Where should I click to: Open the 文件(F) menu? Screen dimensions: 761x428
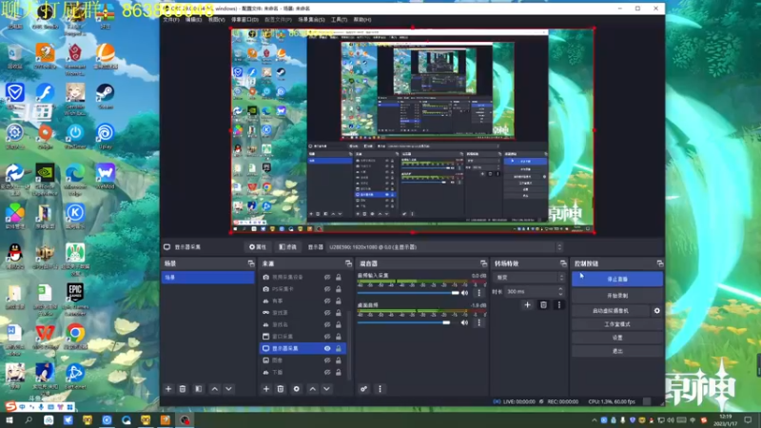(x=171, y=19)
